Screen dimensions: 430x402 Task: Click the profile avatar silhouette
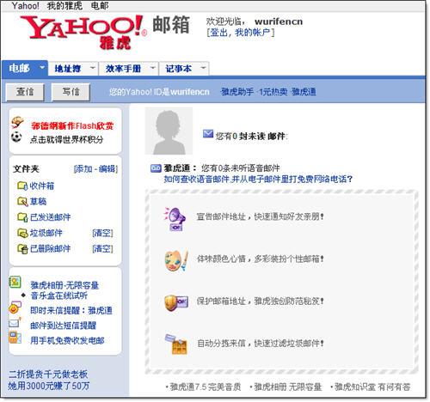169,131
